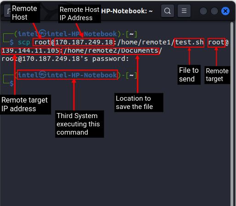
Task: Click the maximize window circle button
Action: [x=214, y=11]
